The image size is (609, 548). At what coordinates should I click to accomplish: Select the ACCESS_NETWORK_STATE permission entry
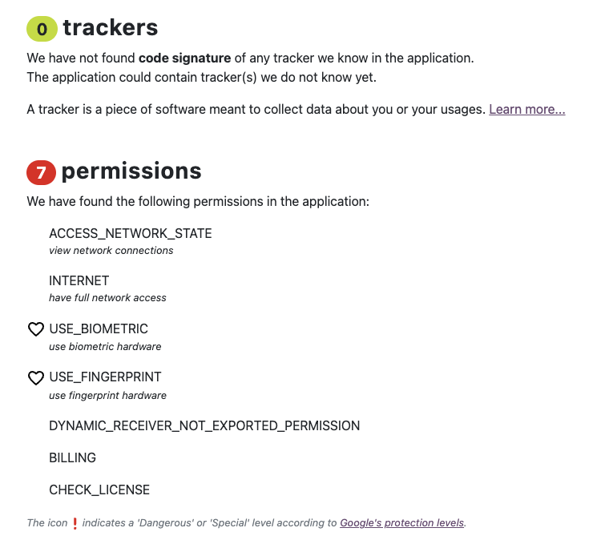[131, 234]
